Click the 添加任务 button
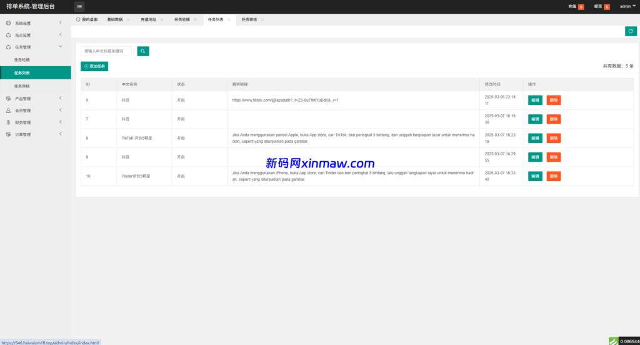This screenshot has width=640, height=345. click(94, 66)
